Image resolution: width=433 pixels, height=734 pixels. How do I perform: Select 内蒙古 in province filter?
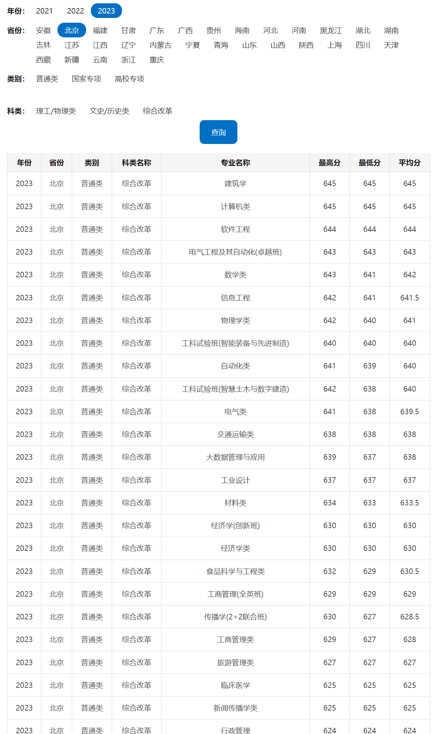[160, 45]
